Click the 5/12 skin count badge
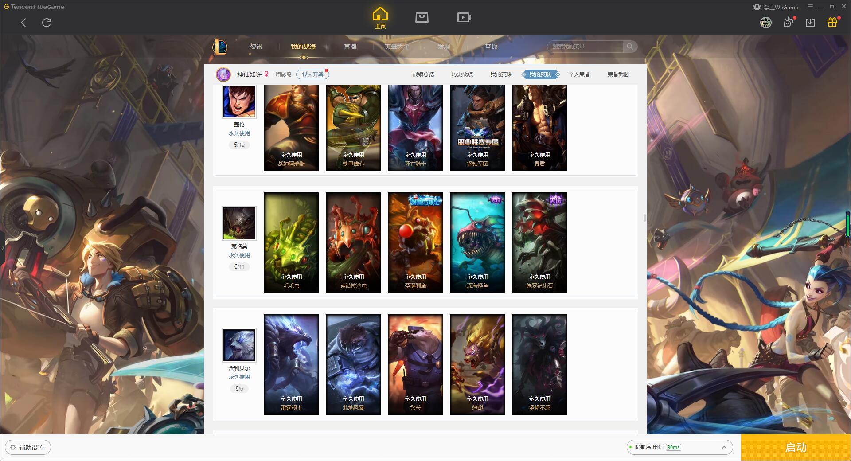Image resolution: width=851 pixels, height=461 pixels. coord(239,145)
